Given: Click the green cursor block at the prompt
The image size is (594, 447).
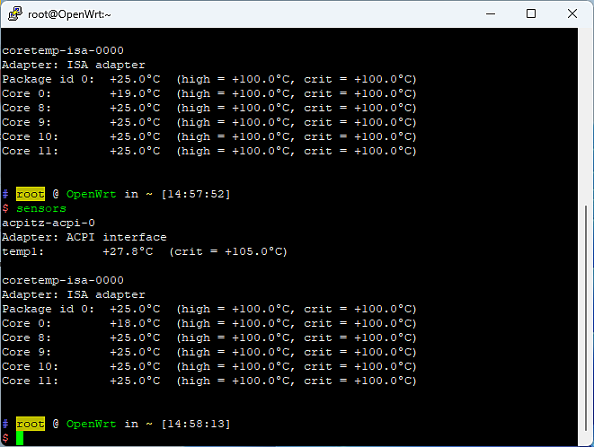Looking at the screenshot, I should (x=20, y=438).
